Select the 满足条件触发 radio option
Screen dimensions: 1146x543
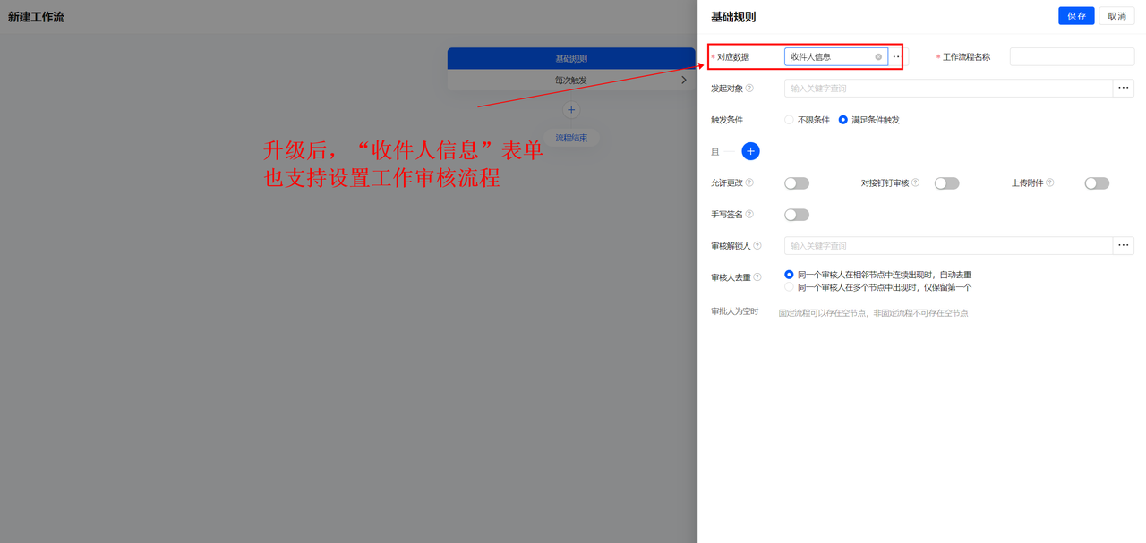coord(842,120)
